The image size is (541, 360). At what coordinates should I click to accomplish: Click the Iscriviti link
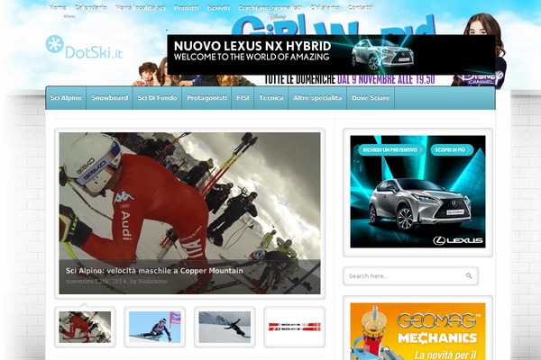(x=218, y=7)
